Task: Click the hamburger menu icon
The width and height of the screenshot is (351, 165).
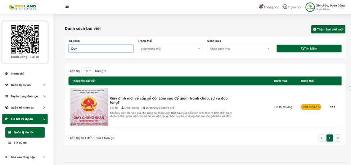Action: pyautogui.click(x=67, y=6)
